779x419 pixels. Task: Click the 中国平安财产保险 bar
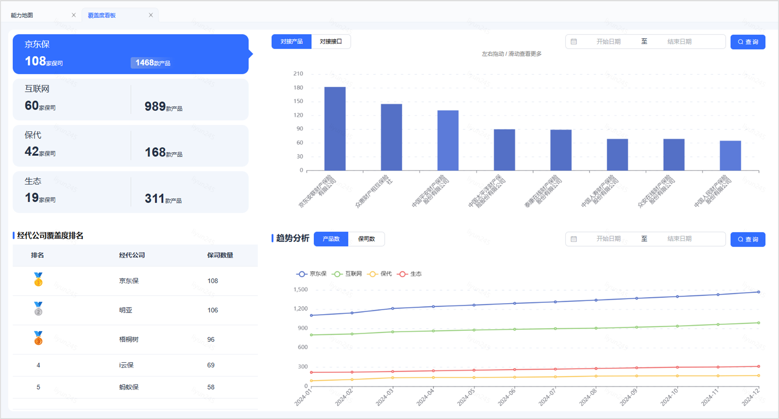(448, 141)
